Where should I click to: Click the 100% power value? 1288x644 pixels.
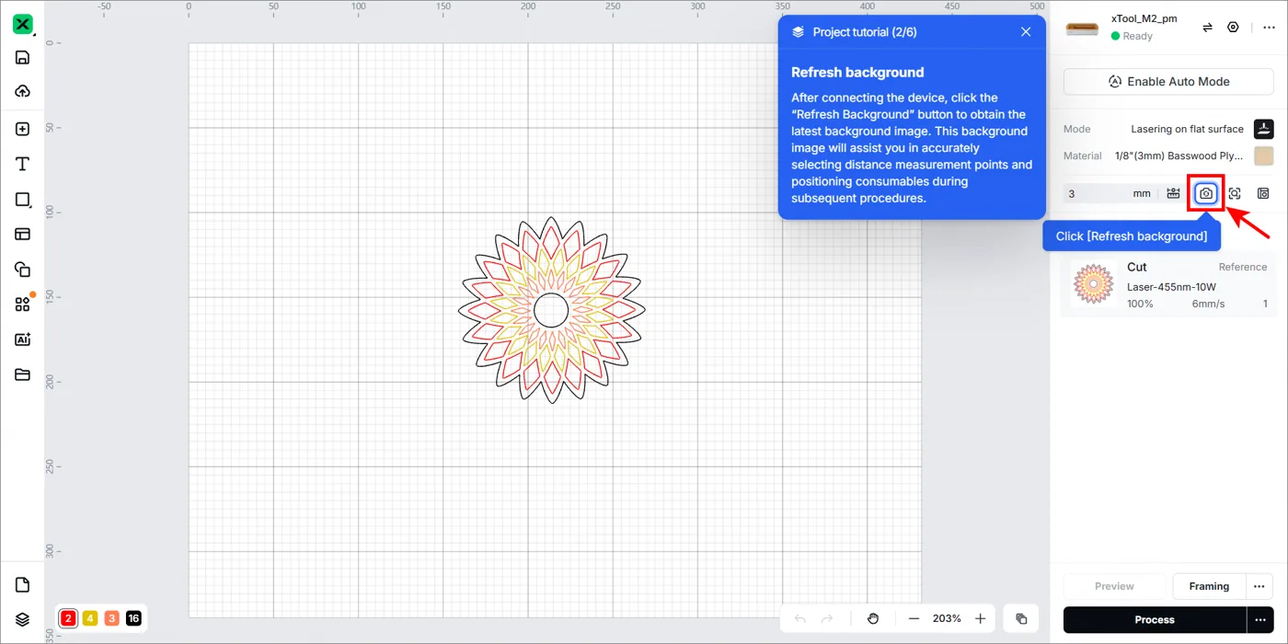(1140, 304)
